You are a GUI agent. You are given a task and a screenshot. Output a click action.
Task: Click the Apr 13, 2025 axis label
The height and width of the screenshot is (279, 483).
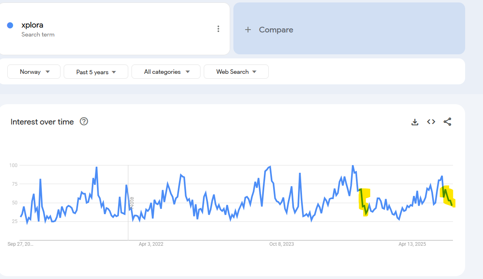click(x=412, y=244)
